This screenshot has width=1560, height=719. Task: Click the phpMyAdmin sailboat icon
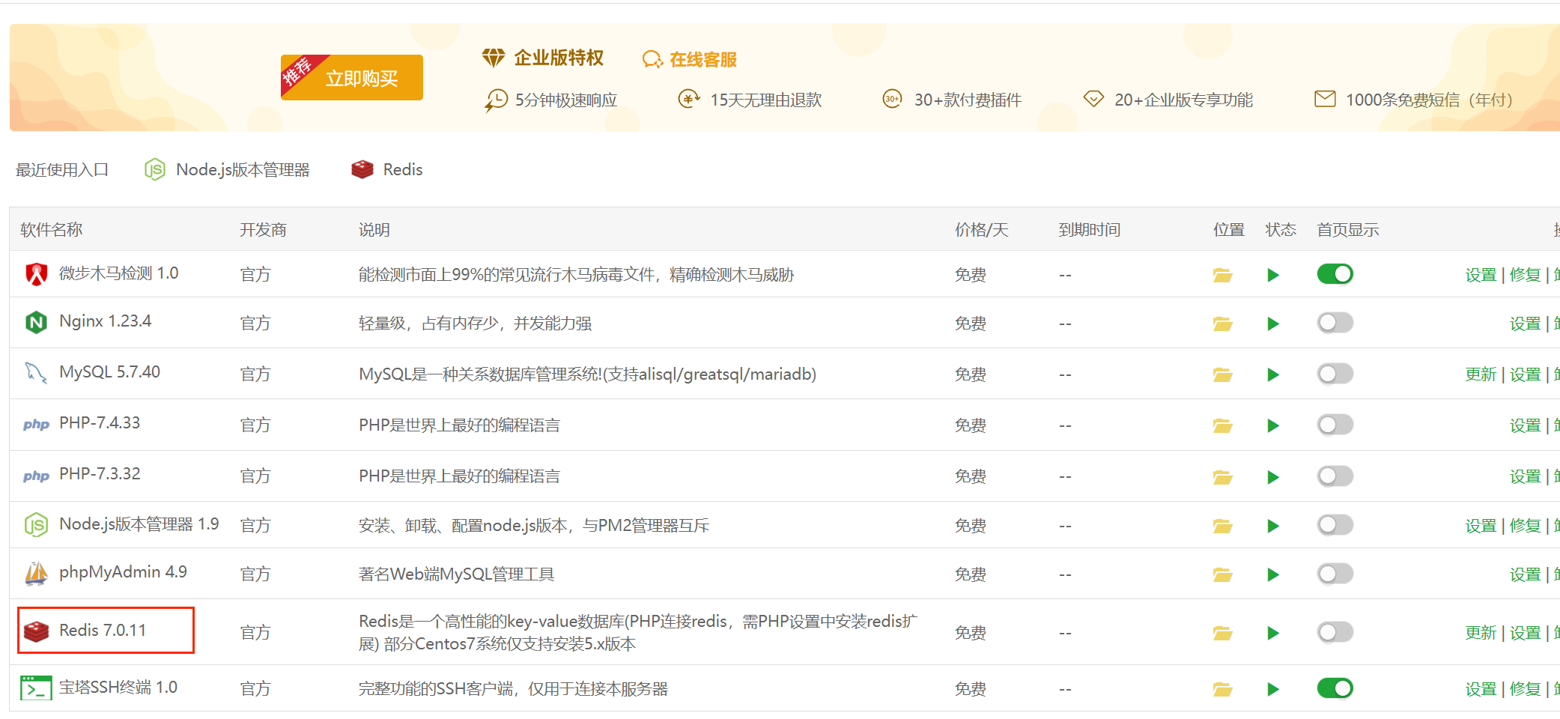point(36,574)
